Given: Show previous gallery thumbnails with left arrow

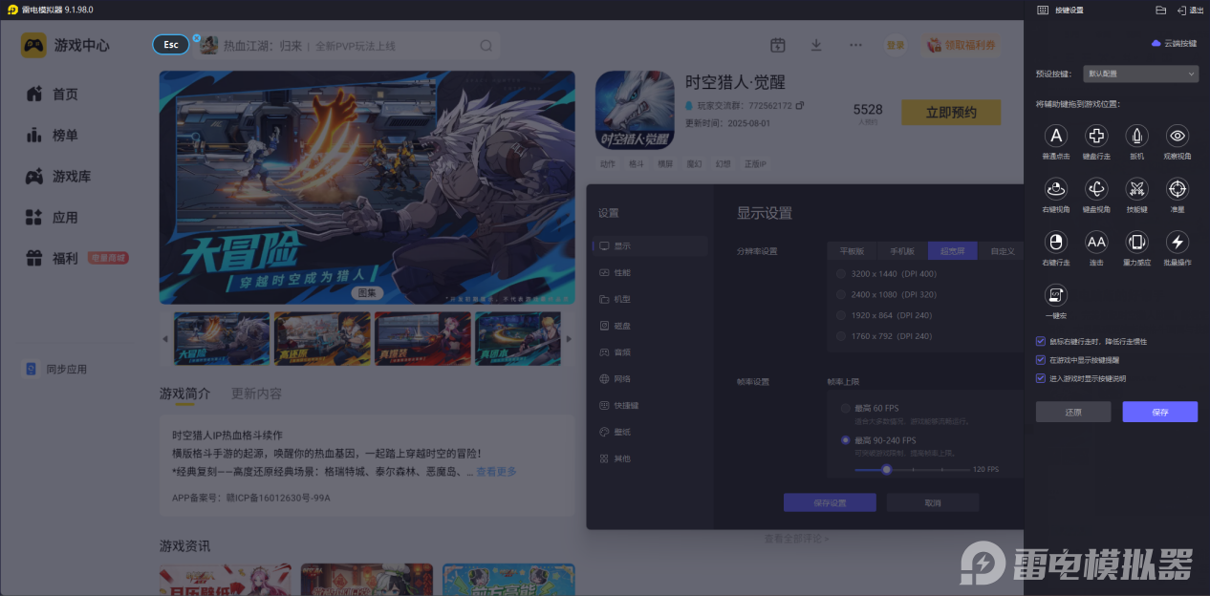Looking at the screenshot, I should [x=164, y=338].
